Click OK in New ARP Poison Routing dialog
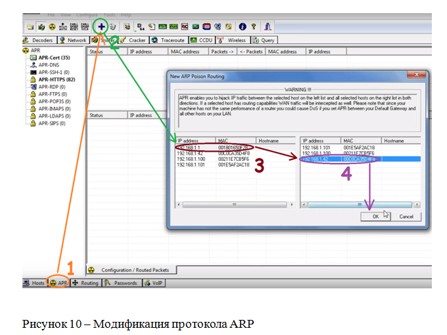Image resolution: width=447 pixels, height=335 pixels. click(375, 217)
